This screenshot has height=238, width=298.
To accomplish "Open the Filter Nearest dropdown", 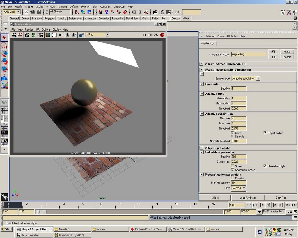I will [239, 188].
